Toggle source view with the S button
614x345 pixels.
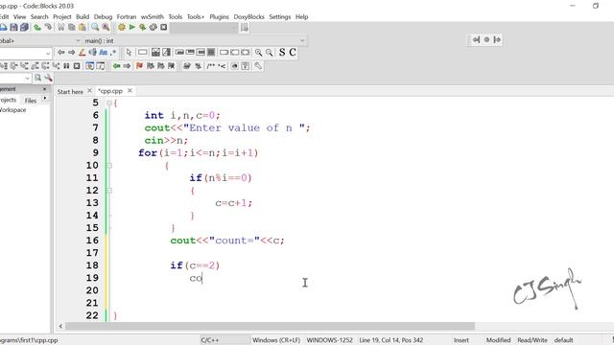click(282, 53)
